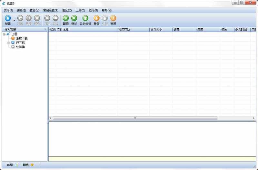Close the 任务管理 side panel

(45, 30)
